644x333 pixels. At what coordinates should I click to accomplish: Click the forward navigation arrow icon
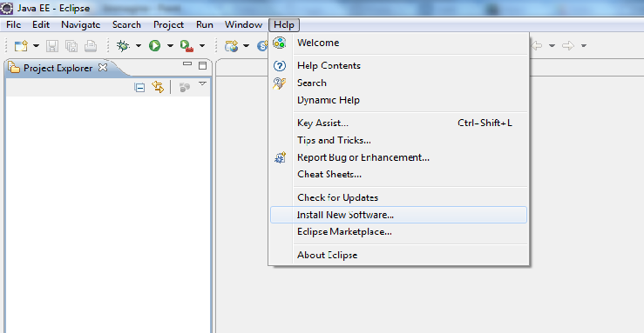click(568, 45)
